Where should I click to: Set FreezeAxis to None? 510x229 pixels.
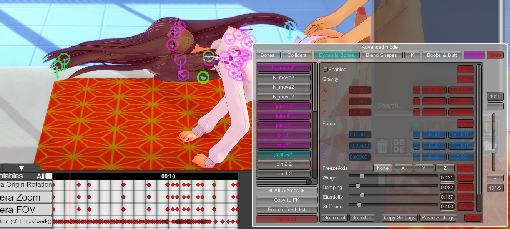383,168
